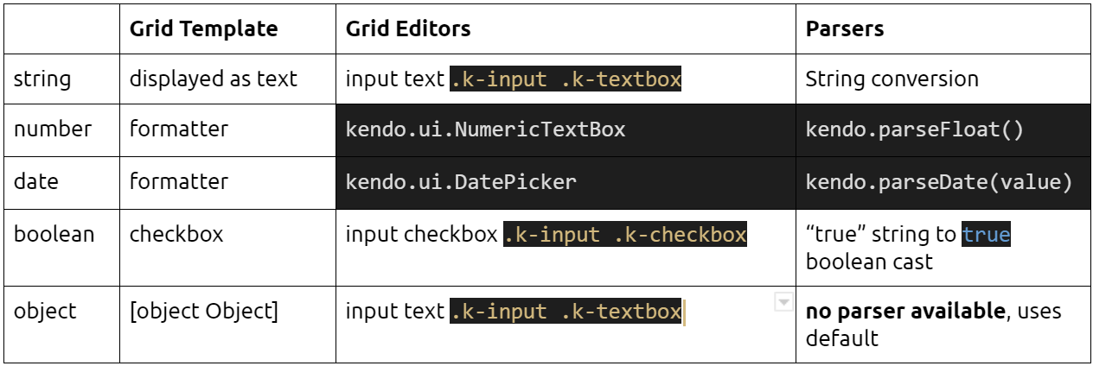The image size is (1093, 366).
Task: Place cursor after .k-textbox in object row
Action: tap(682, 311)
